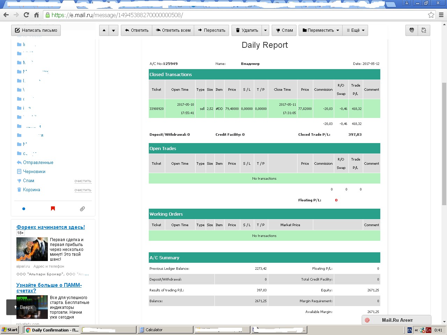Reload the page with the refresh icon
Viewport: 447px width, 335px height.
coord(26,15)
